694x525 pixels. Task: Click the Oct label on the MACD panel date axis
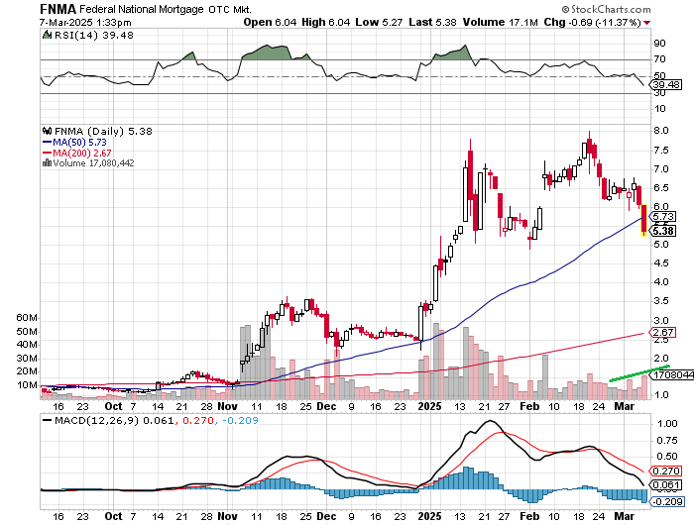click(x=113, y=516)
